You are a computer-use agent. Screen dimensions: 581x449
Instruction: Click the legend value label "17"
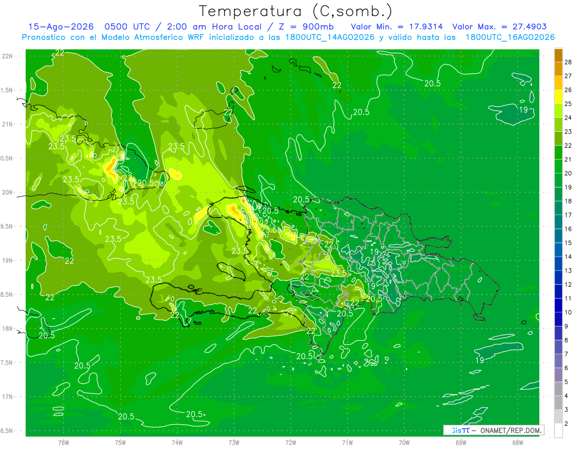tap(568, 215)
